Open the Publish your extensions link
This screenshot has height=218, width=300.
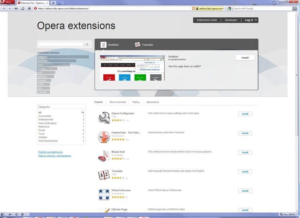click(x=50, y=152)
